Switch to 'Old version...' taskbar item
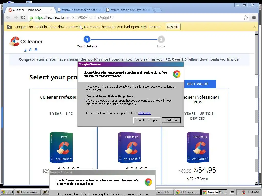 [x=28, y=192]
